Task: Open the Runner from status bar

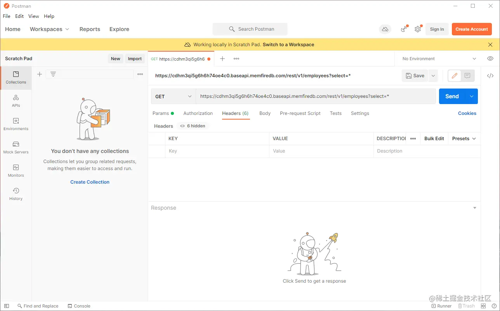Action: [441, 306]
